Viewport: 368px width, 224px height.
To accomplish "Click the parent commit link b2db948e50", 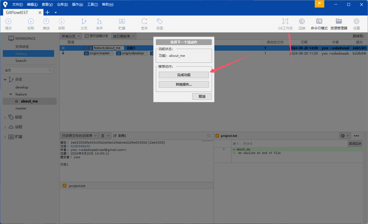I will click(x=80, y=146).
